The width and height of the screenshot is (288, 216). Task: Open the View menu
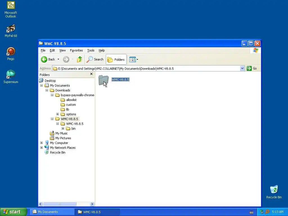pyautogui.click(x=62, y=50)
